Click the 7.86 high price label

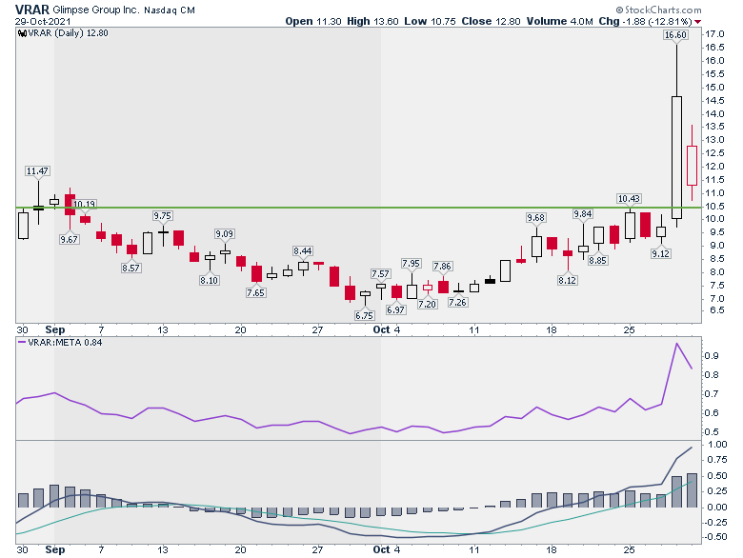pos(442,267)
